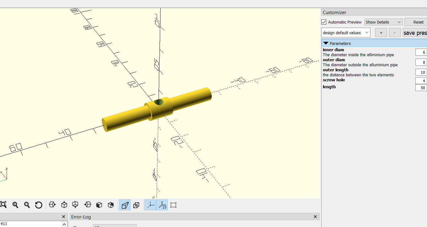The image size is (427, 227).
Task: Switch to the Right side view
Action: pyautogui.click(x=52, y=205)
